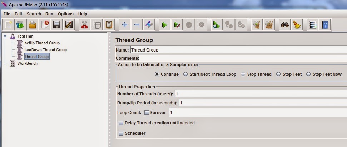Cut with the scissors icon
347x147 pixels.
pos(84,25)
